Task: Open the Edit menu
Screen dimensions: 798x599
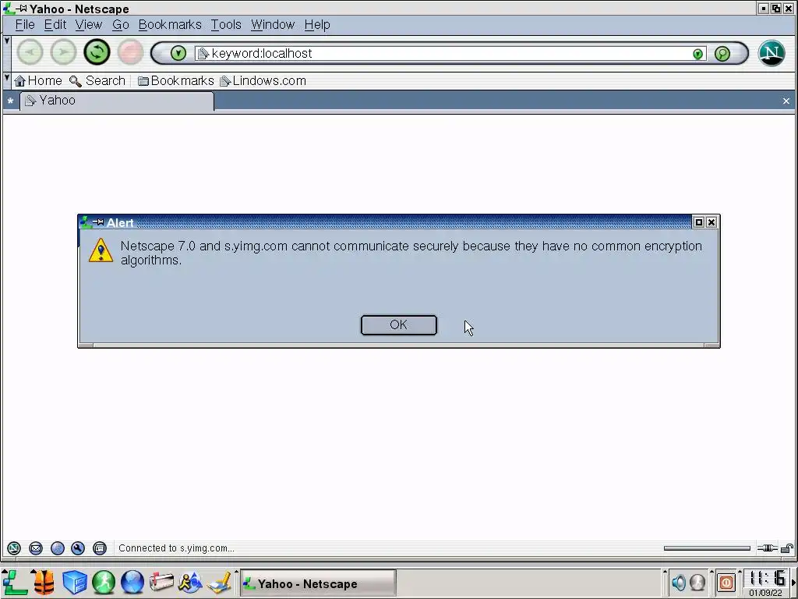Action: (55, 24)
